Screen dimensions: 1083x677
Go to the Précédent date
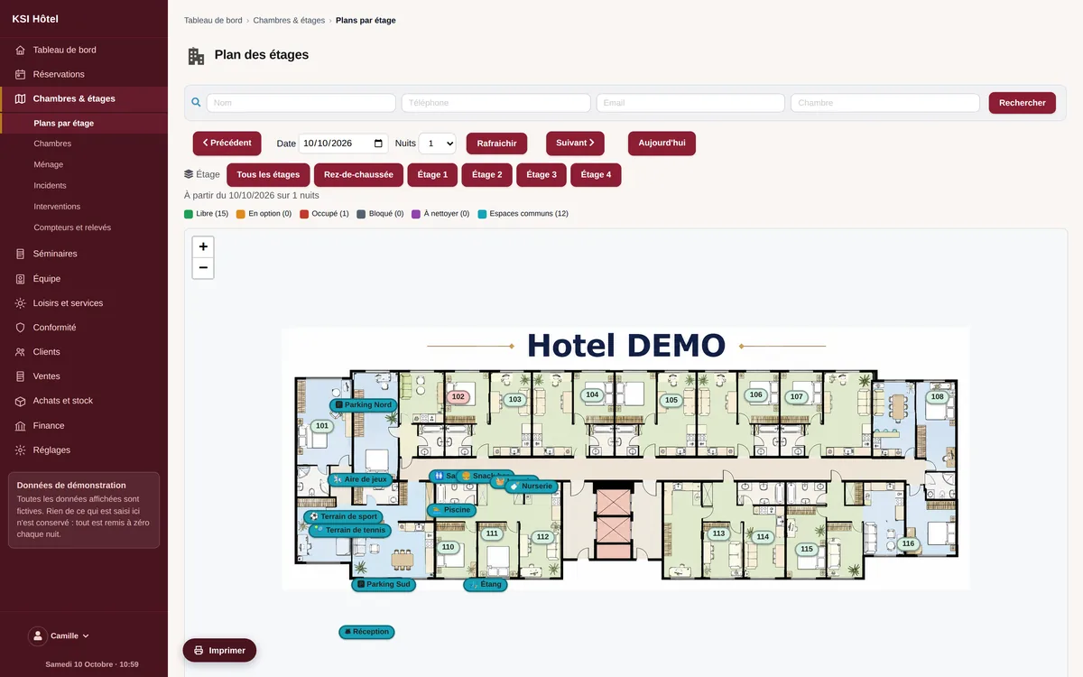pyautogui.click(x=227, y=144)
